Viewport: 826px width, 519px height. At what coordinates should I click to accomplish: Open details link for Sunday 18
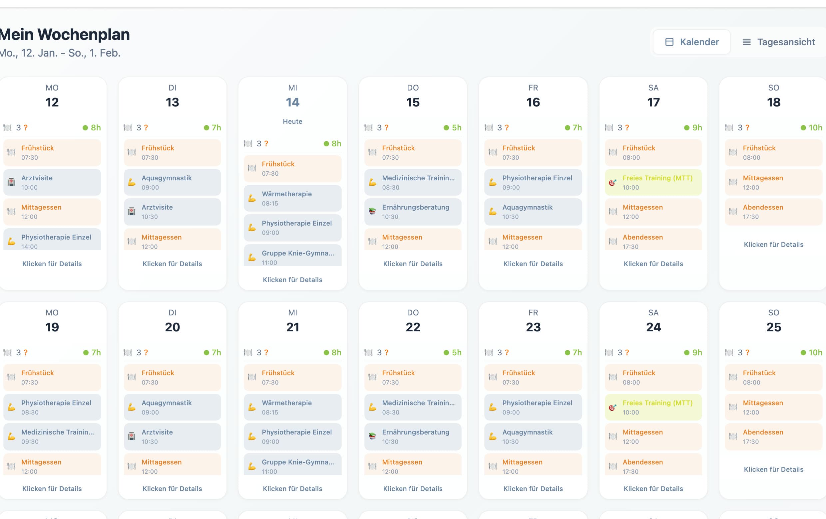[x=773, y=244]
